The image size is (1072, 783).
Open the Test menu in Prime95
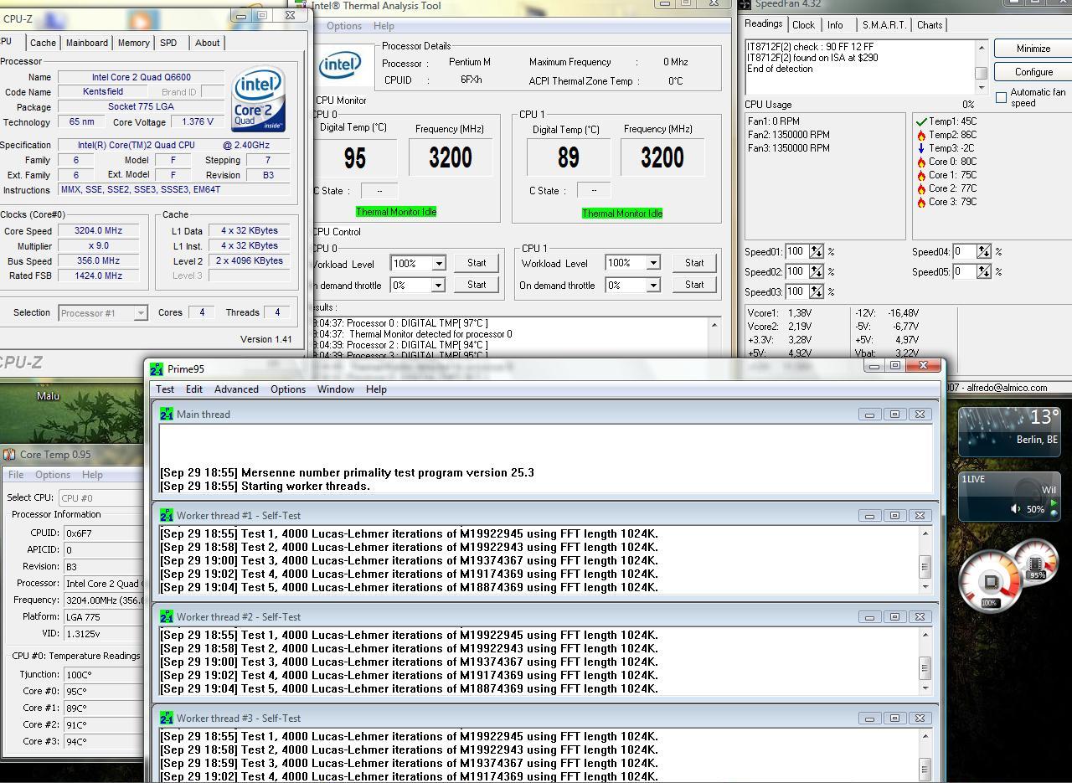pos(165,389)
